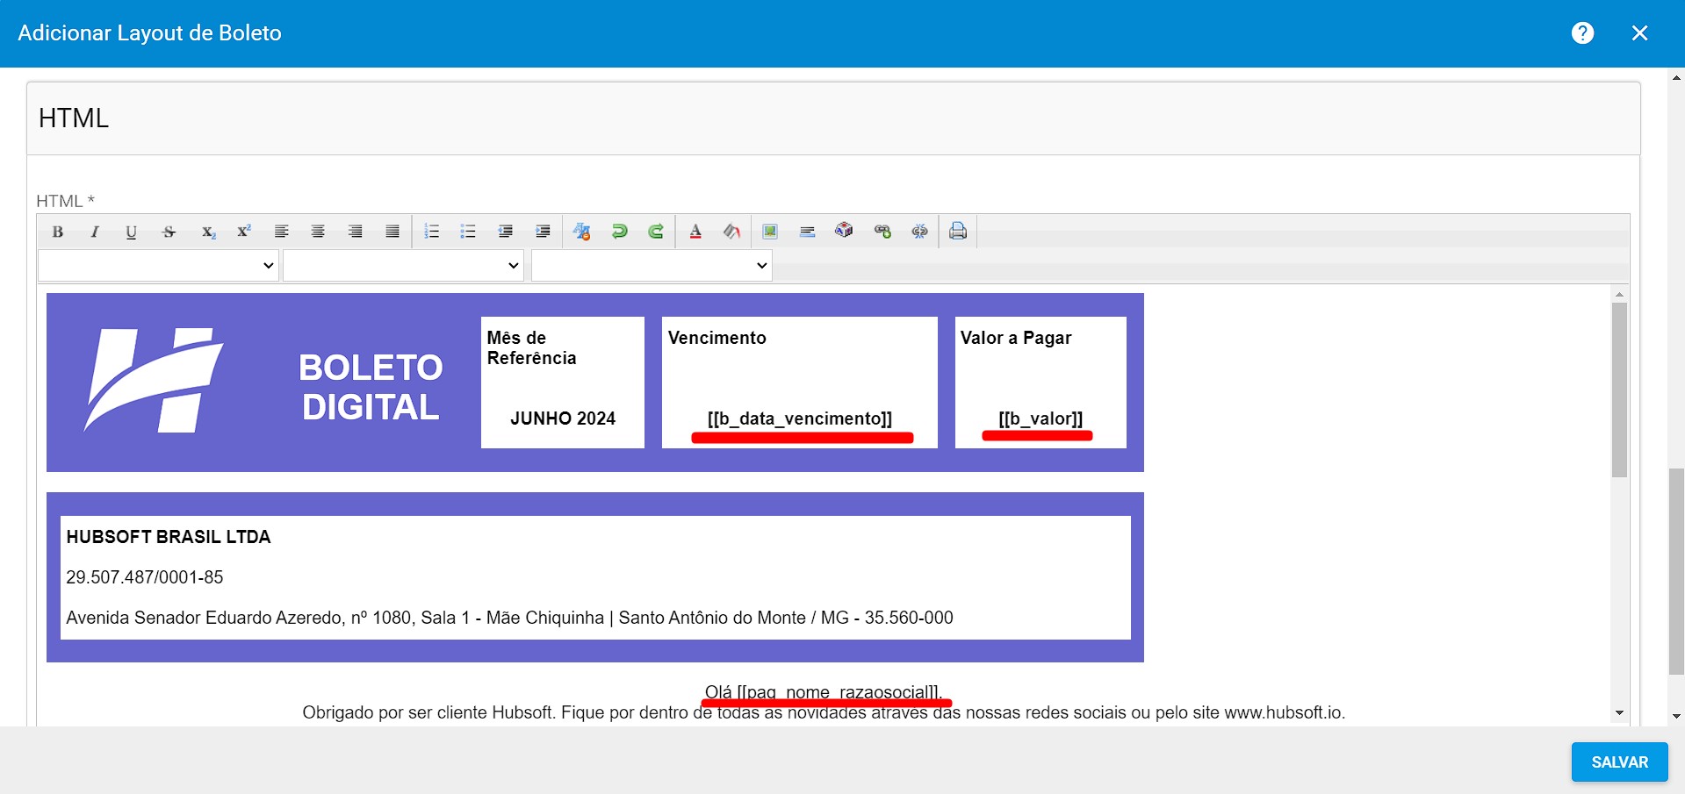Print the editor content
Image resolution: width=1685 pixels, height=794 pixels.
958,232
